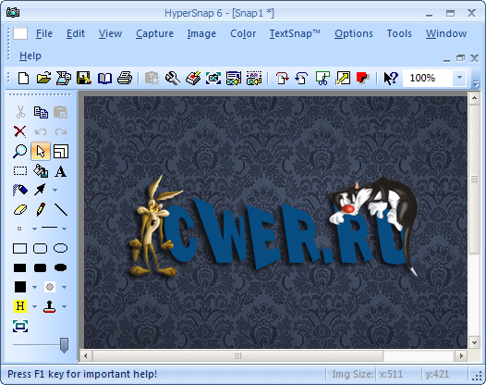The image size is (486, 385).
Task: Toggle the arrow pointer selection tool
Action: click(41, 151)
